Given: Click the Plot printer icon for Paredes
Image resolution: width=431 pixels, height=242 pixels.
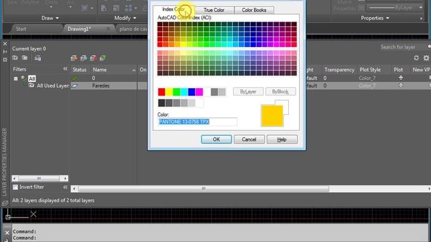Looking at the screenshot, I should 401,85.
